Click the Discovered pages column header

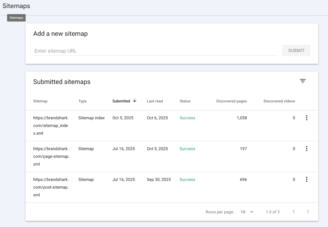coord(231,101)
